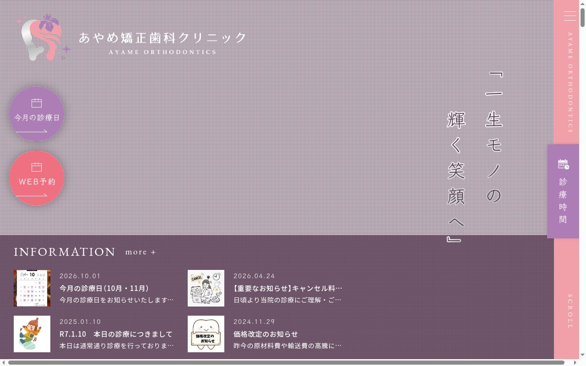The height and width of the screenshot is (366, 586).
Task: Open the hamburger menu icon
Action: [x=570, y=16]
